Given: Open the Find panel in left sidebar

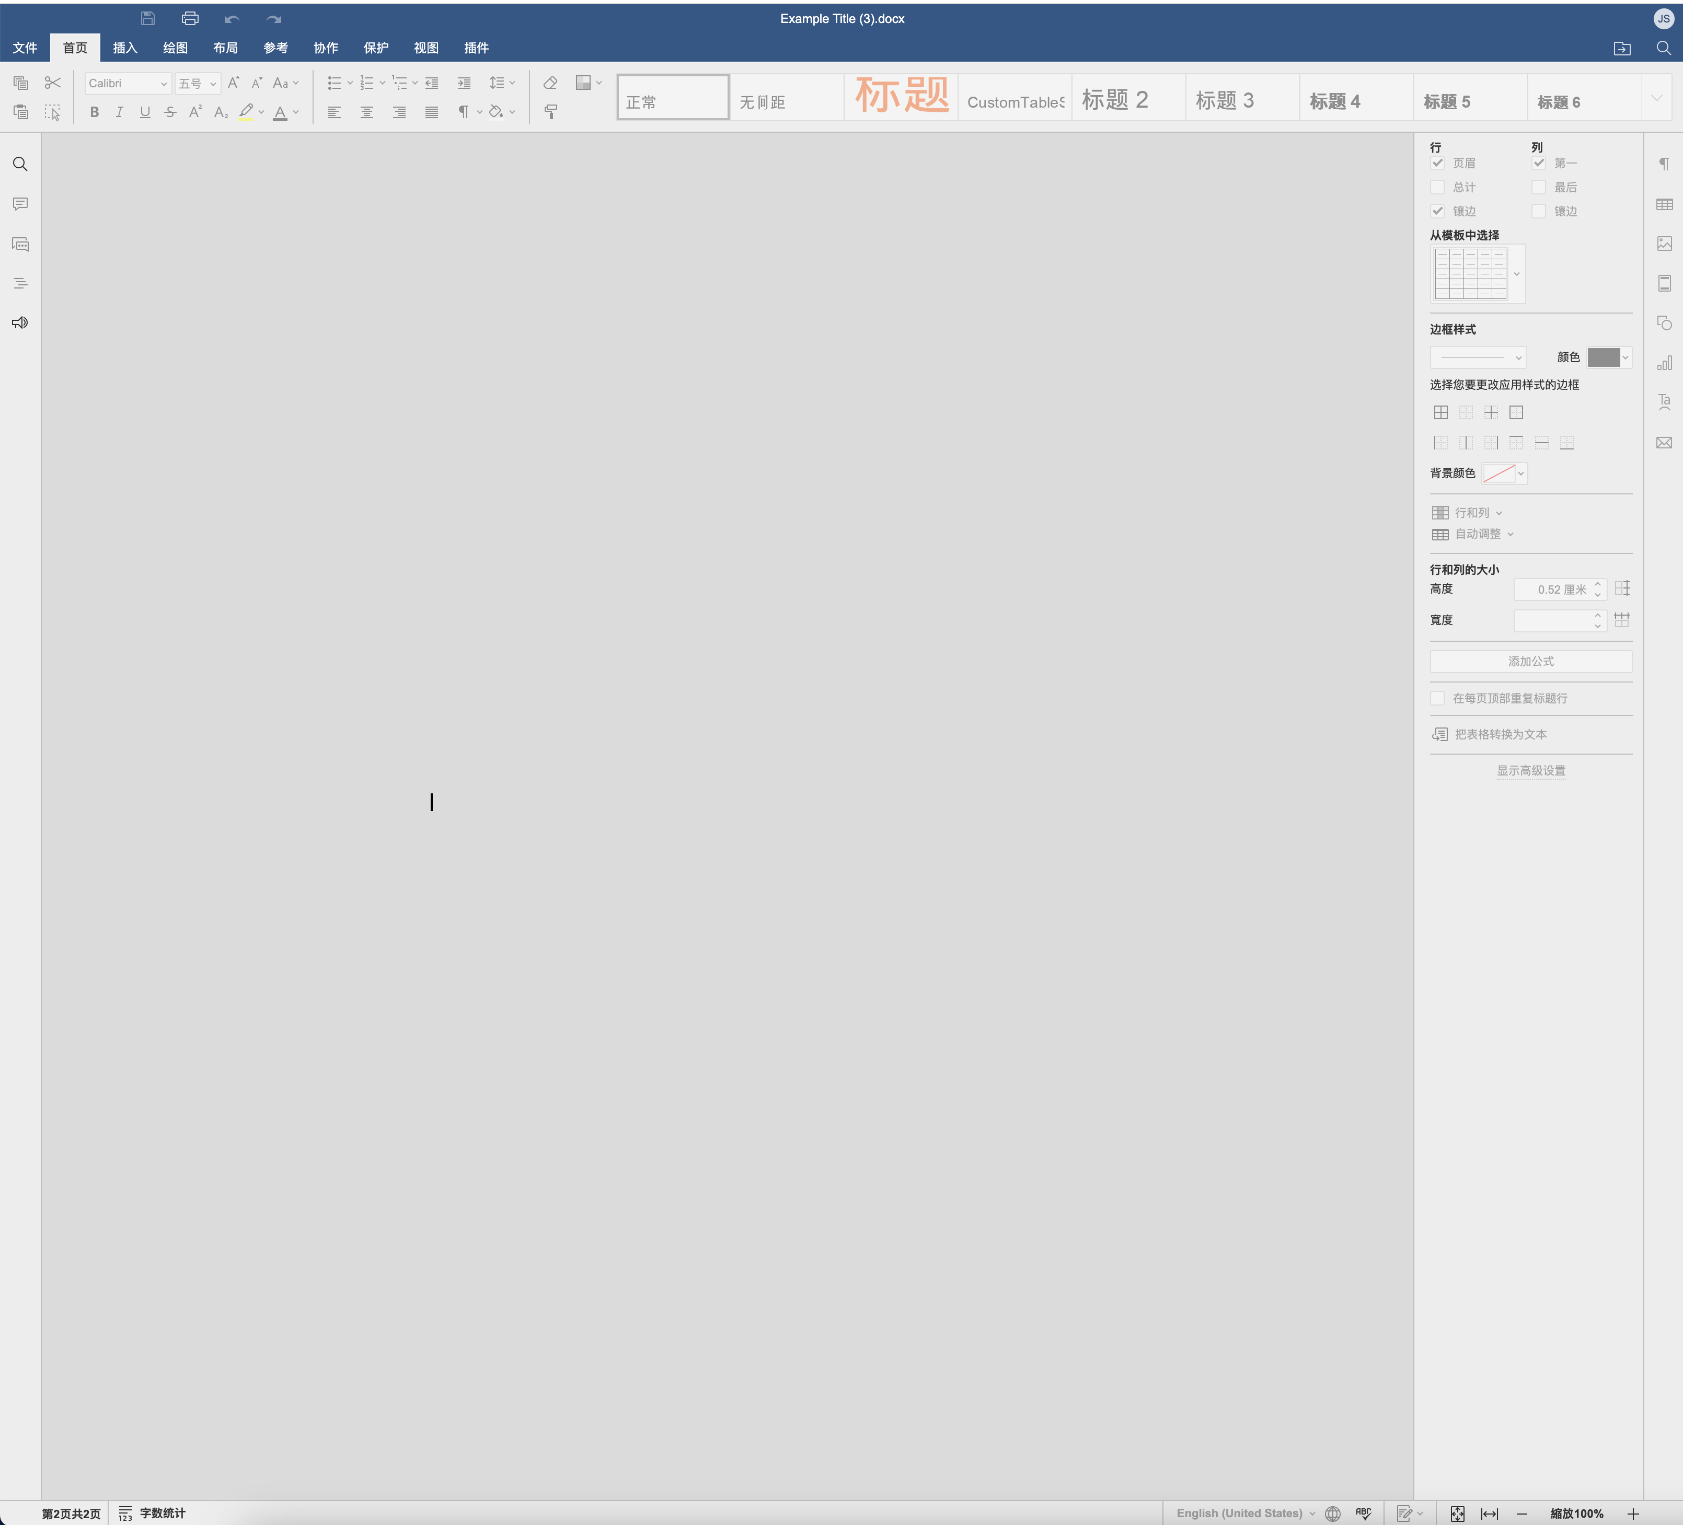Looking at the screenshot, I should [20, 165].
